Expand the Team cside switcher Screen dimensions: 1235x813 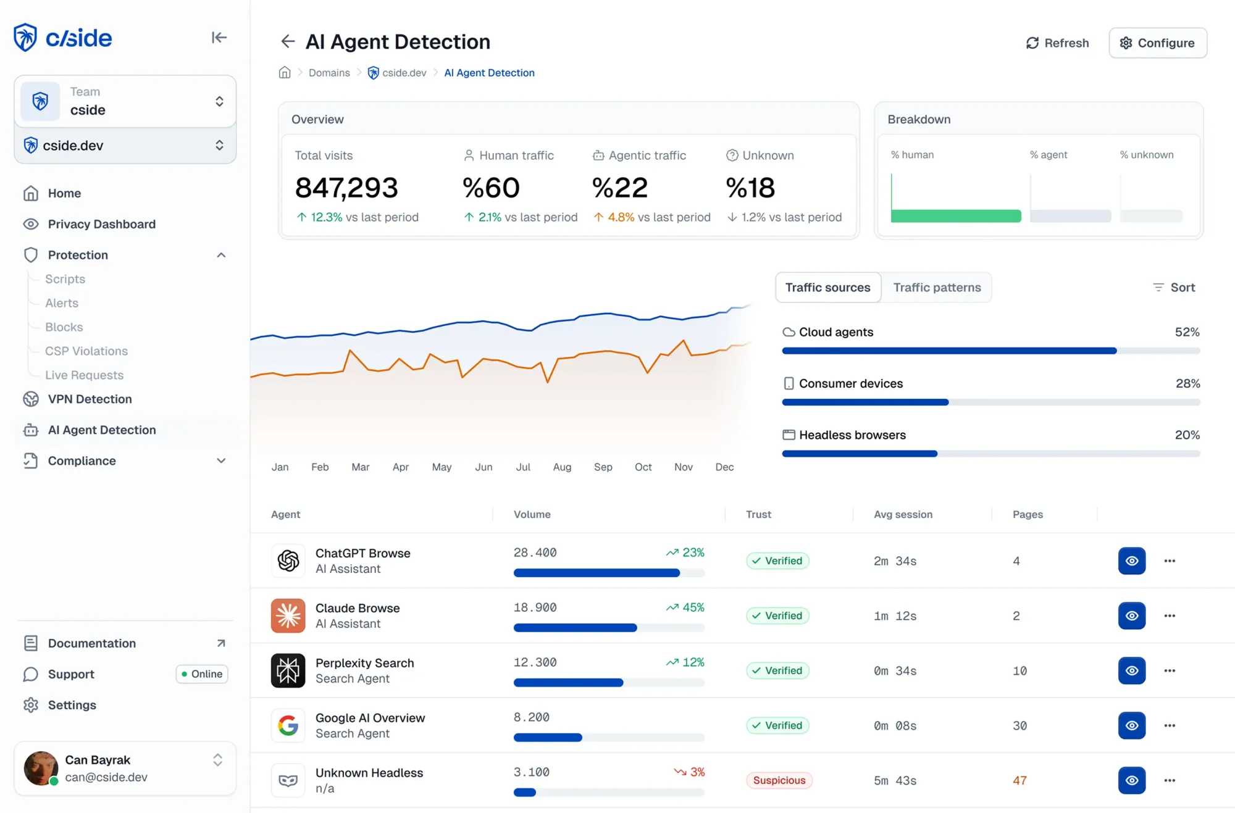pos(125,101)
